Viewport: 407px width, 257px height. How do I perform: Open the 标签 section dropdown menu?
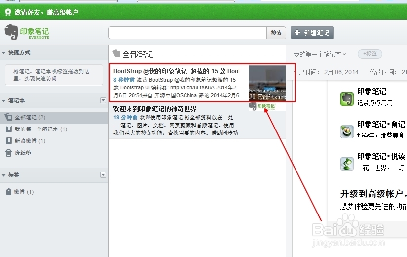pos(103,175)
